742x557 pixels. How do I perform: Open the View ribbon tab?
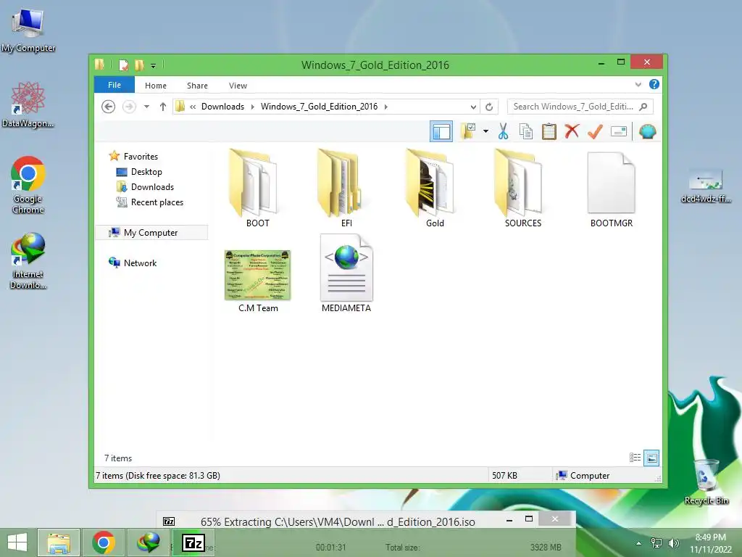tap(238, 86)
